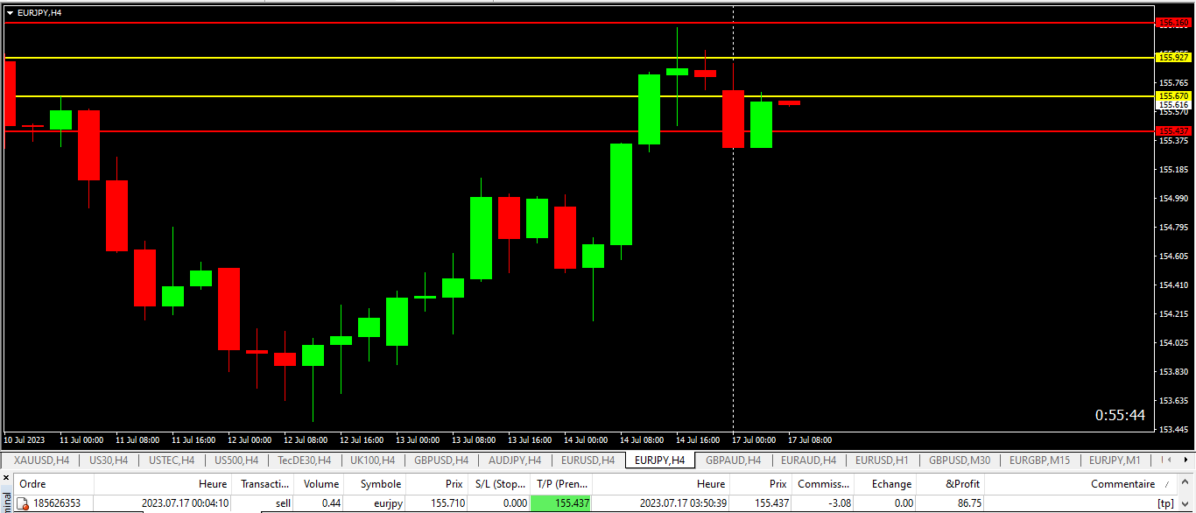The height and width of the screenshot is (513, 1196).
Task: Switch to the EURGBP,M15 tab
Action: tap(1039, 460)
